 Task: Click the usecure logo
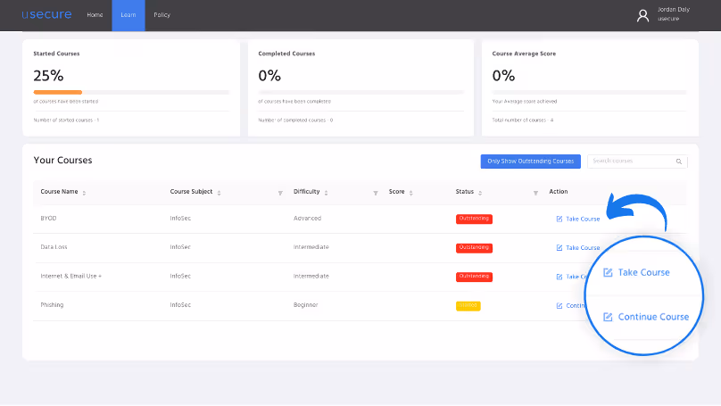46,14
